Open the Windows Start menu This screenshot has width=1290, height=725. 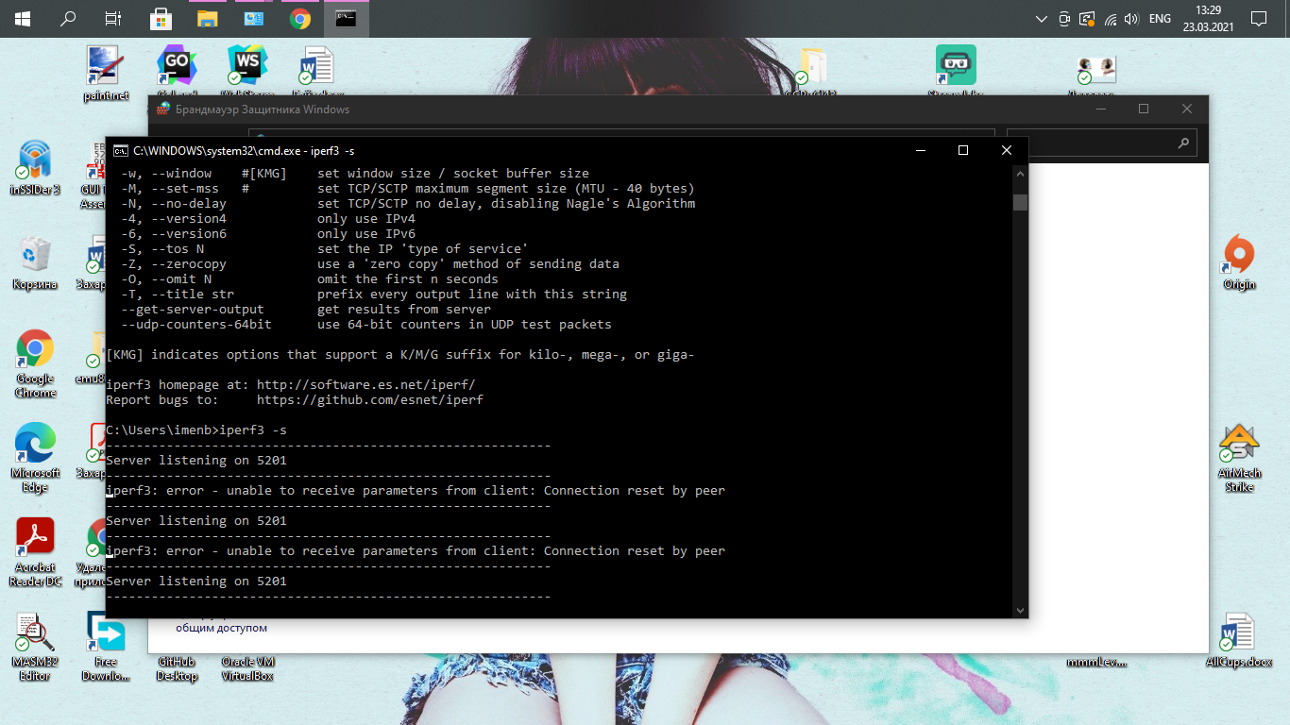pos(22,19)
